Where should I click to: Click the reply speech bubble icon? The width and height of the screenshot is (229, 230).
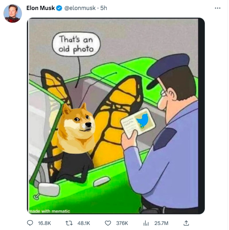30,223
